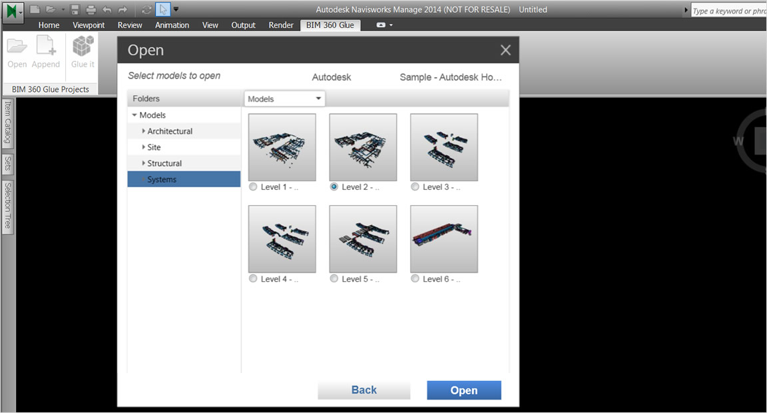Select the Architectural folder row
Viewport: 767px width, 413px height.
184,131
